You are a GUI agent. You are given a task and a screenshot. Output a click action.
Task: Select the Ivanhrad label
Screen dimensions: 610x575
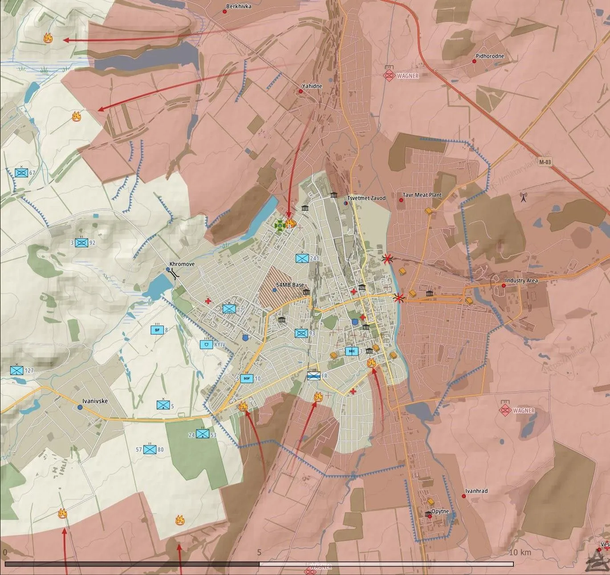[476, 491]
